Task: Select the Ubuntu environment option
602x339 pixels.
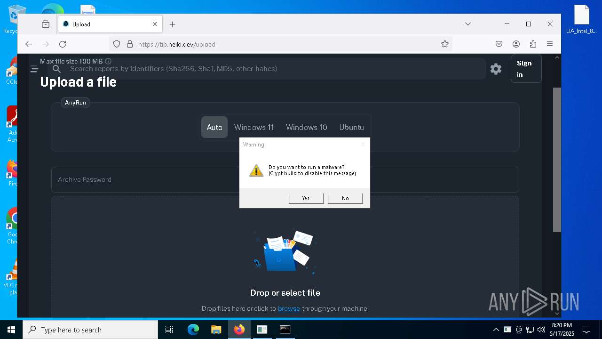Action: [352, 127]
